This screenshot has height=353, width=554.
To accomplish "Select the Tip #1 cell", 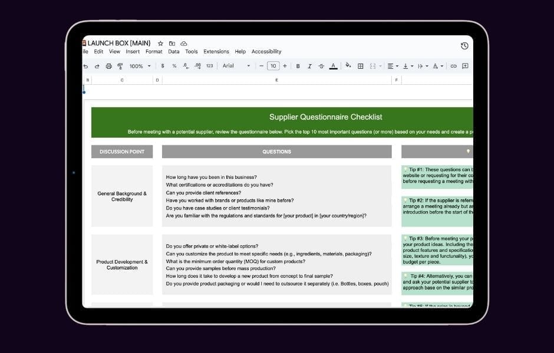I will [x=437, y=177].
